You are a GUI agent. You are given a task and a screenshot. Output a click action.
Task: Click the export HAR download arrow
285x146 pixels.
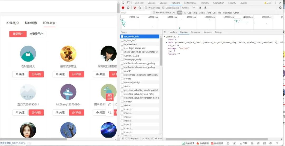205,8
